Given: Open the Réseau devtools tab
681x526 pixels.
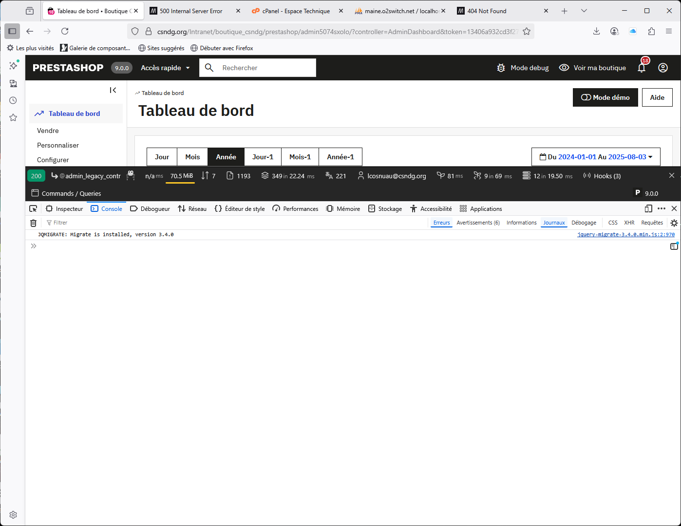Looking at the screenshot, I should pos(192,208).
